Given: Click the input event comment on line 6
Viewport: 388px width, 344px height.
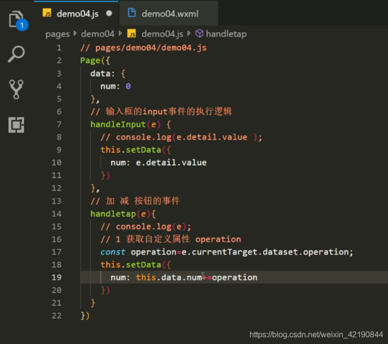Looking at the screenshot, I should 161,111.
